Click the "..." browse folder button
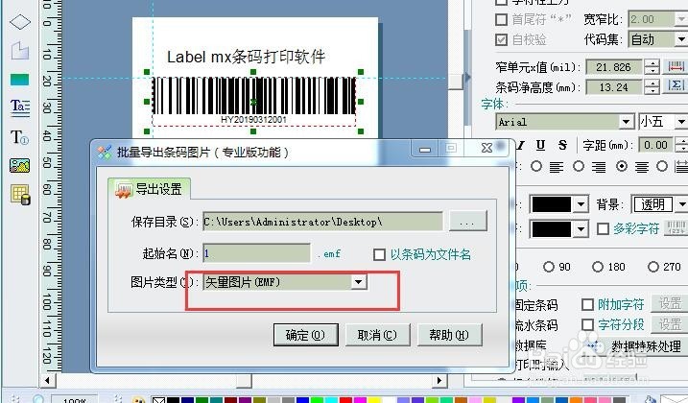 click(467, 222)
